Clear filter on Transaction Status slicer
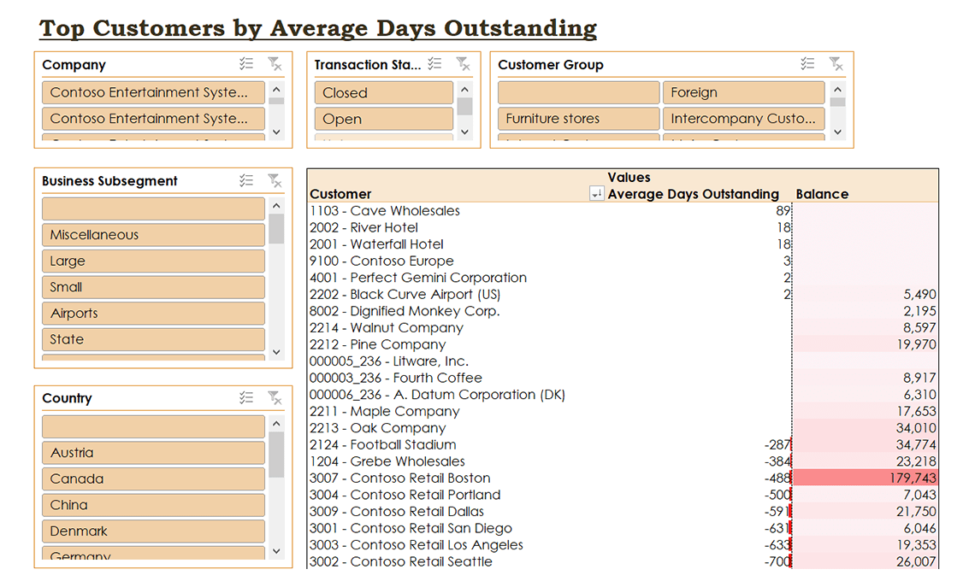This screenshot has width=975, height=587. click(x=464, y=64)
